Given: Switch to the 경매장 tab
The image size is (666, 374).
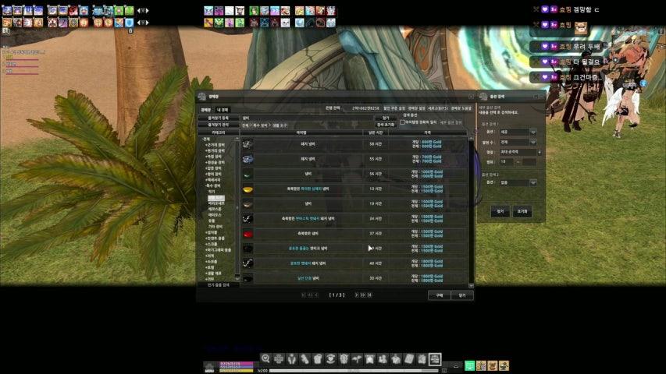Looking at the screenshot, I should point(206,110).
